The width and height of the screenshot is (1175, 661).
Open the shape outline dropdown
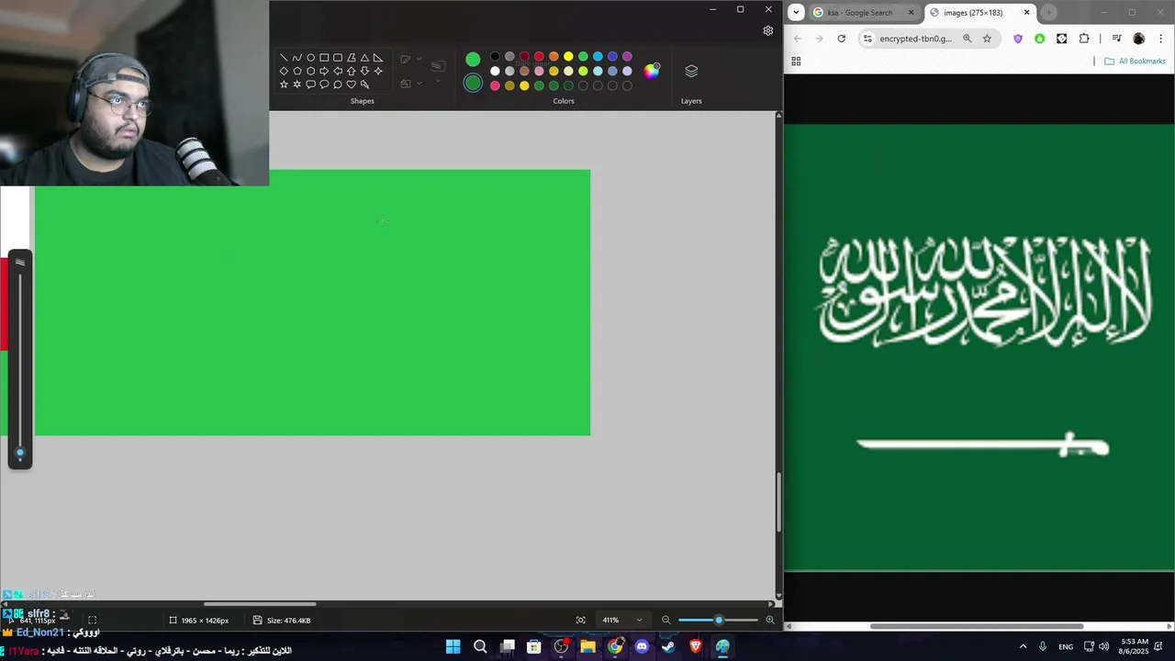[x=419, y=59]
